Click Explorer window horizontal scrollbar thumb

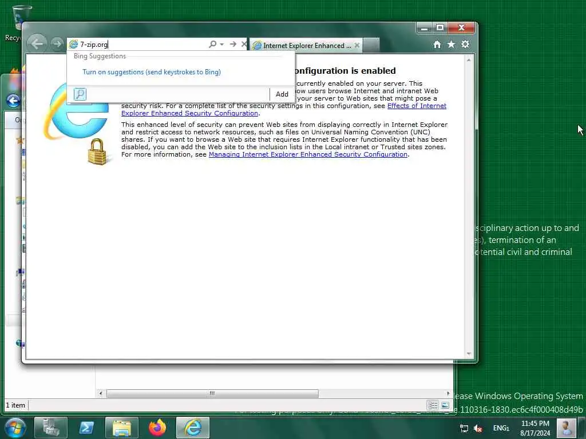[x=212, y=393]
